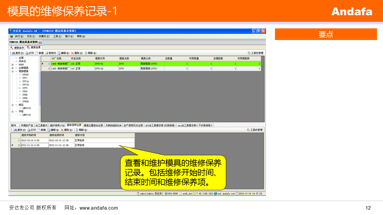The height and width of the screenshot is (215, 383).
Task: Select the SV83 item in the tree
Action: click(25, 91)
